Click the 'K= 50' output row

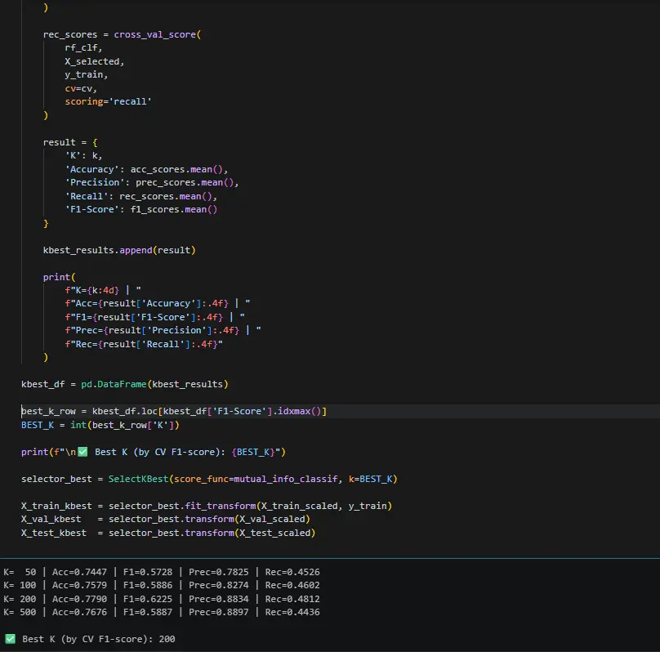[x=161, y=572]
